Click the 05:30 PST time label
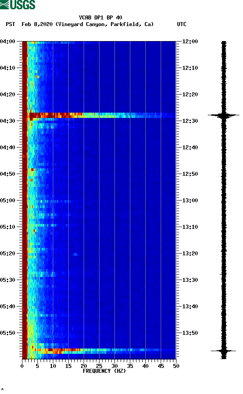 pos(7,280)
